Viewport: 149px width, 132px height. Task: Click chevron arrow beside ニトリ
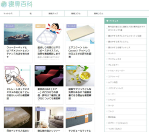(x=107, y=111)
